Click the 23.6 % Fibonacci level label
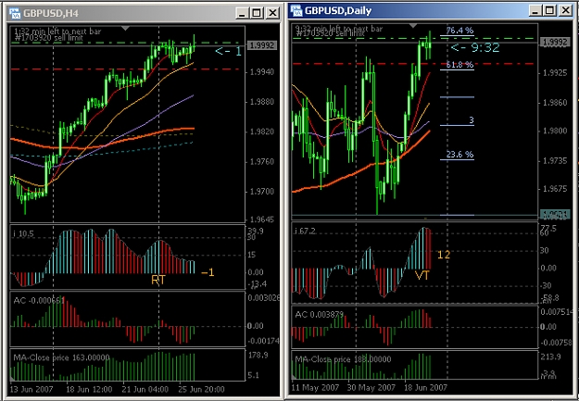The height and width of the screenshot is (401, 579). 459,155
